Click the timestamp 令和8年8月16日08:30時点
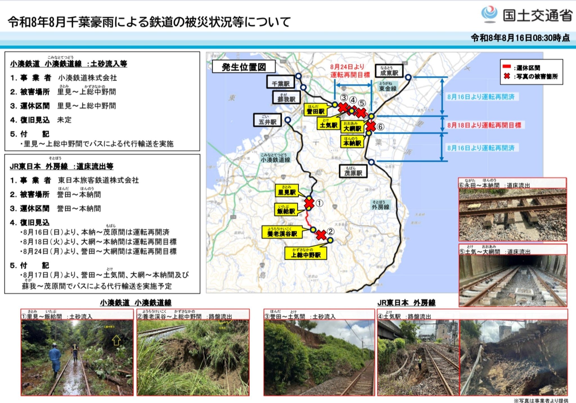Screen dimensions: 576x403 point(520,38)
